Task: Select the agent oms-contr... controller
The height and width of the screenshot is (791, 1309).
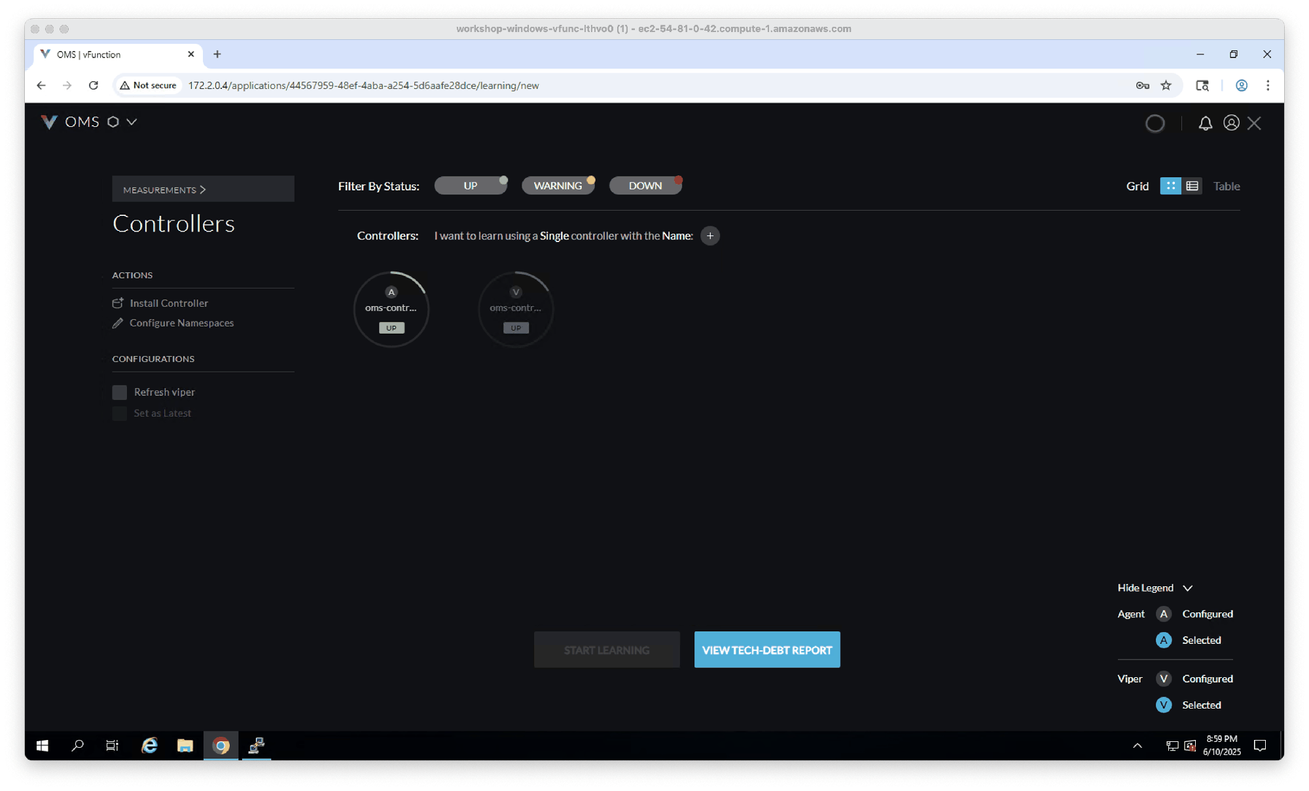Action: coord(391,309)
